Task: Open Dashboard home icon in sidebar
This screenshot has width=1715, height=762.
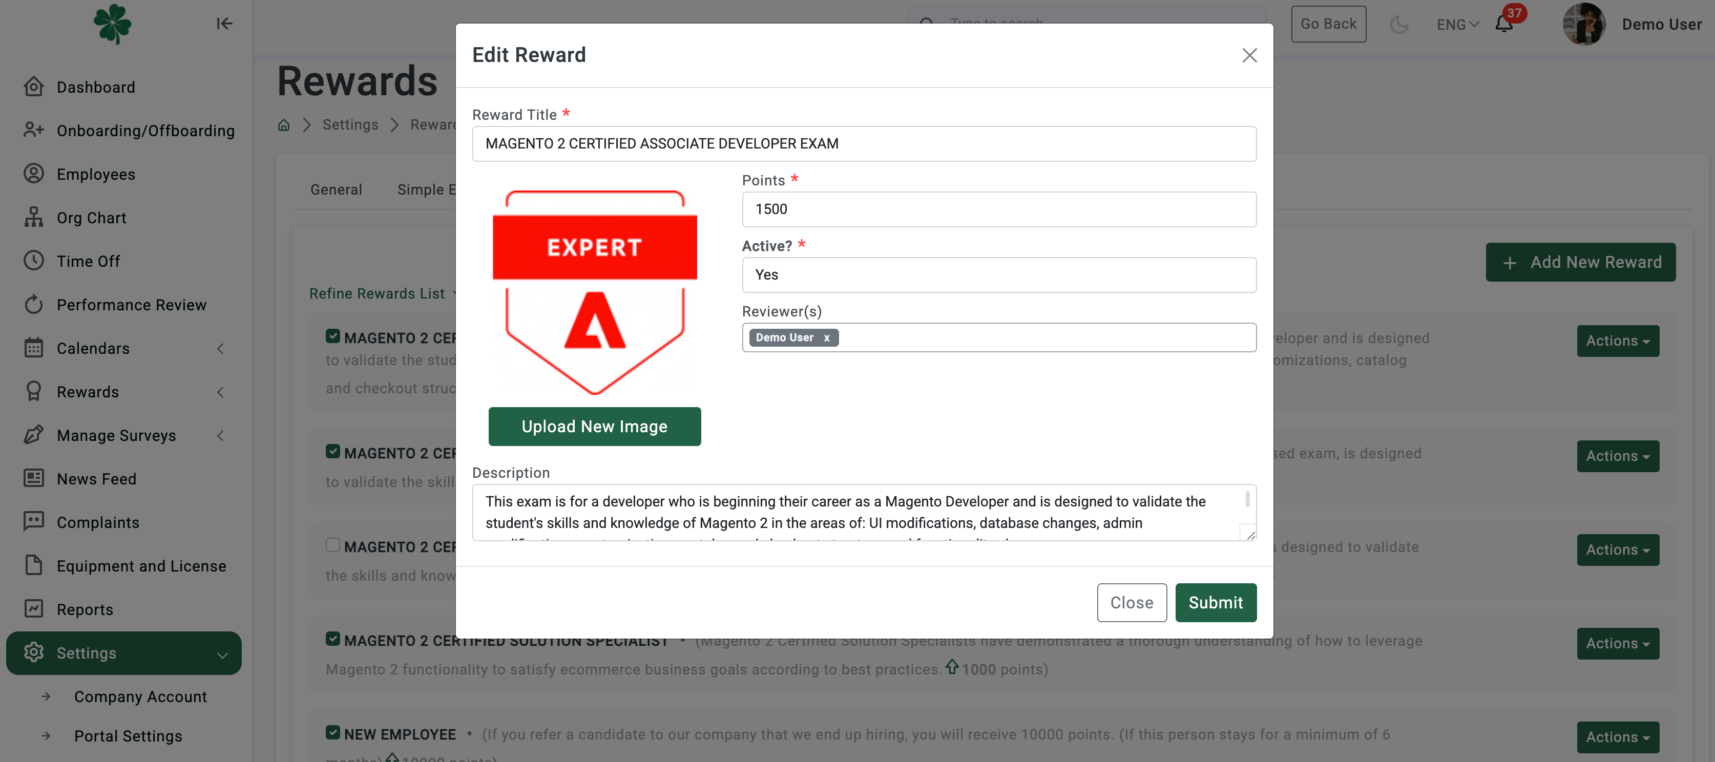Action: click(33, 87)
